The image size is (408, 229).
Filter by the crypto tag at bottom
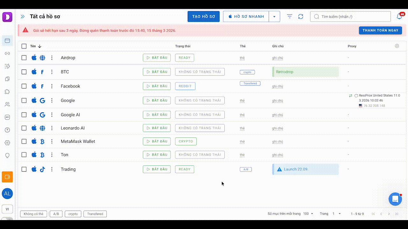(x=73, y=214)
